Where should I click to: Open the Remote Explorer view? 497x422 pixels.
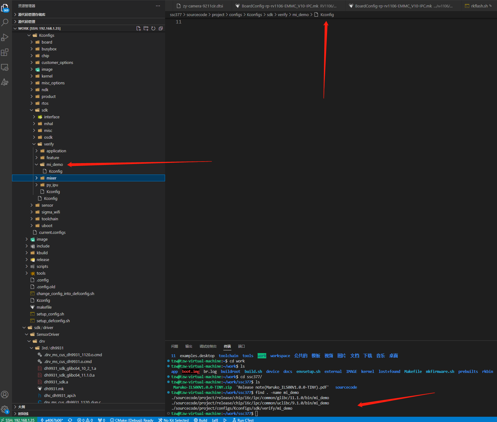click(x=5, y=67)
